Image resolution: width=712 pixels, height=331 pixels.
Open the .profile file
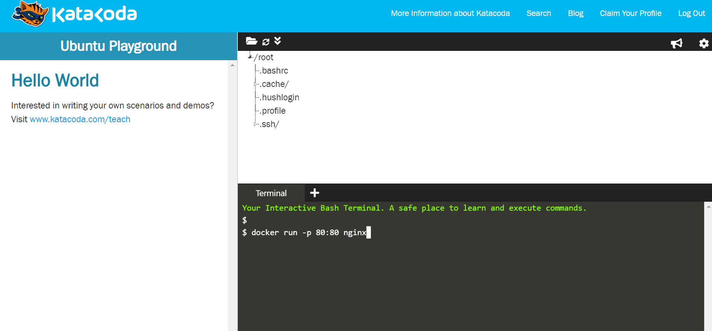[273, 111]
